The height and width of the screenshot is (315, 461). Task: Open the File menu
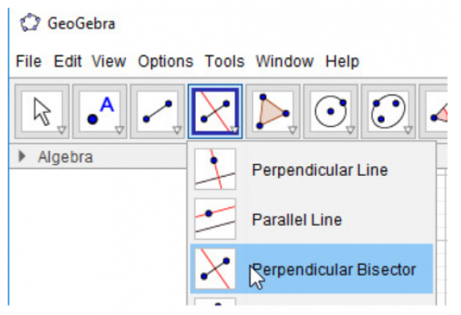click(28, 61)
